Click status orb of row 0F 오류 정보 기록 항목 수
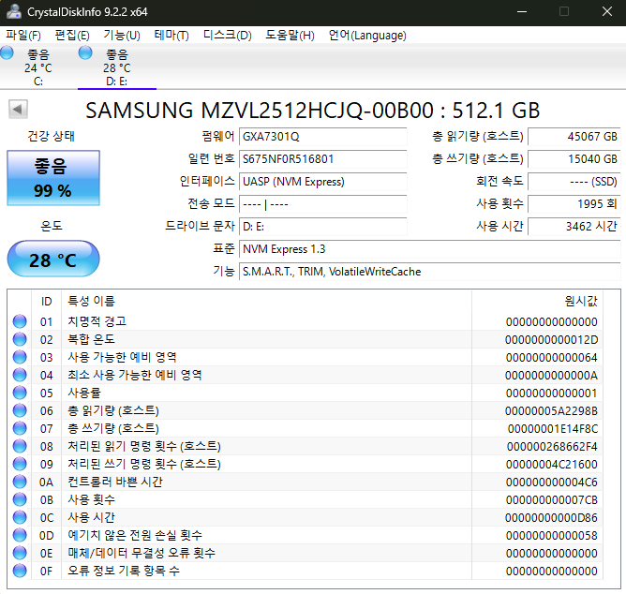This screenshot has height=594, width=626. point(20,571)
